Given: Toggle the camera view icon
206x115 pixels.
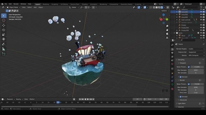Looking at the screenshot, I should coord(167,34).
